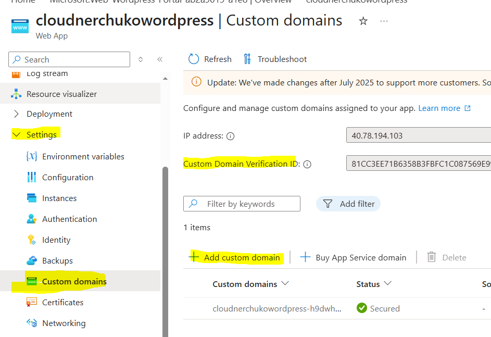Viewport: 491px width, 337px height.
Task: Open the more options ellipsis menu
Action: pyautogui.click(x=384, y=21)
